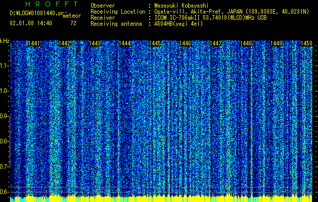This screenshot has width=318, height=202.
Task: Click the 0.8 kHz axis tick label
Action: point(4,141)
